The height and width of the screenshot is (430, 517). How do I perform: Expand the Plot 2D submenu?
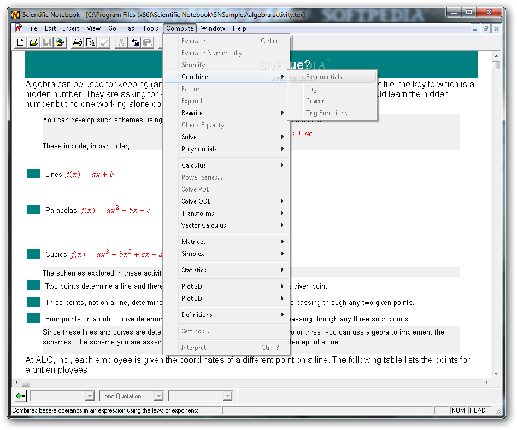pos(227,286)
